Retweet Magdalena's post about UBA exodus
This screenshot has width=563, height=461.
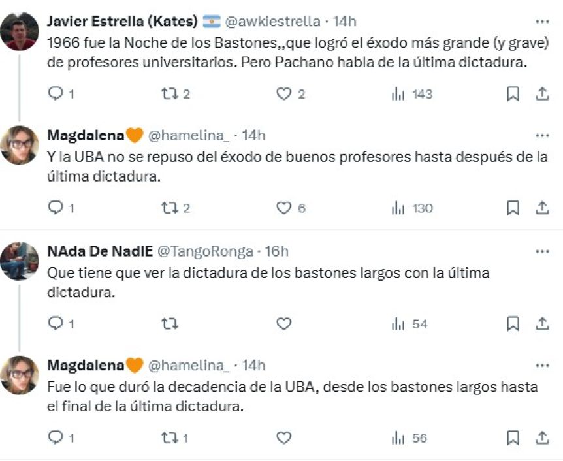point(170,208)
